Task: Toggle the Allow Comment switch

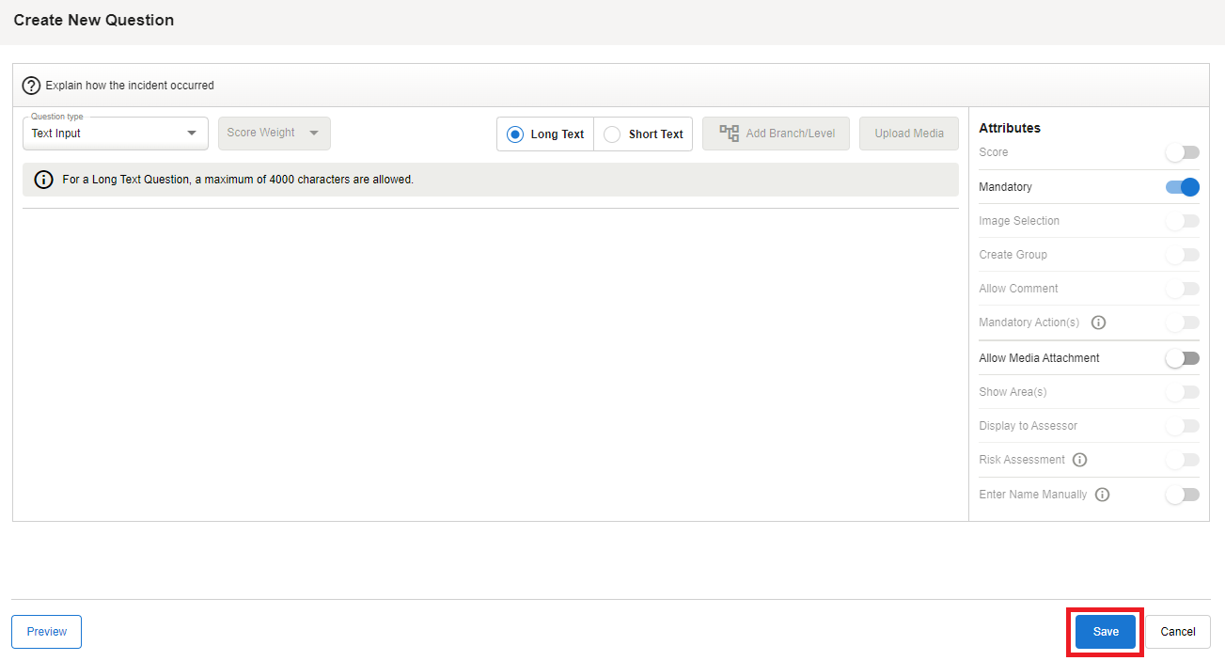Action: (1182, 289)
